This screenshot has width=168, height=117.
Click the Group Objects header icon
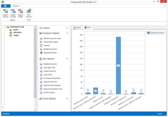(x=41, y=99)
